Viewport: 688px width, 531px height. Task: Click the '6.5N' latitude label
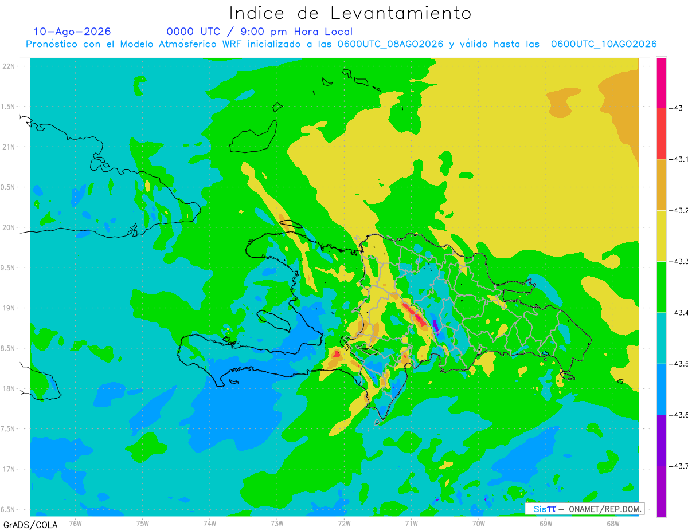(x=9, y=509)
